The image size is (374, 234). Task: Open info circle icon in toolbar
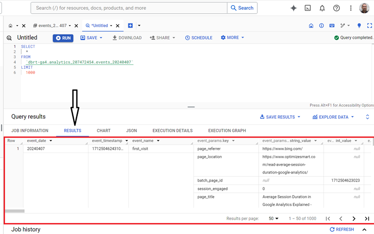click(x=322, y=25)
